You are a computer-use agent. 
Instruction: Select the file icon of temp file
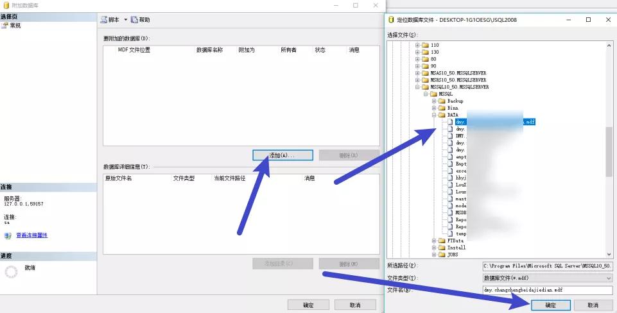coord(450,233)
